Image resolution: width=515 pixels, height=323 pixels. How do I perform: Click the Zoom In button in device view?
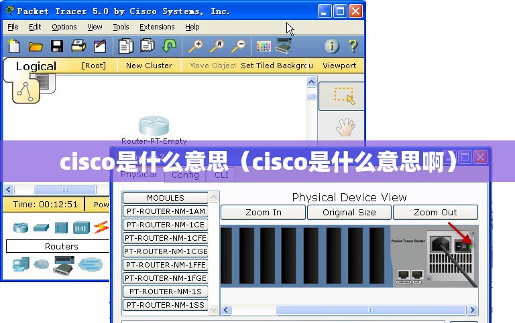(264, 212)
